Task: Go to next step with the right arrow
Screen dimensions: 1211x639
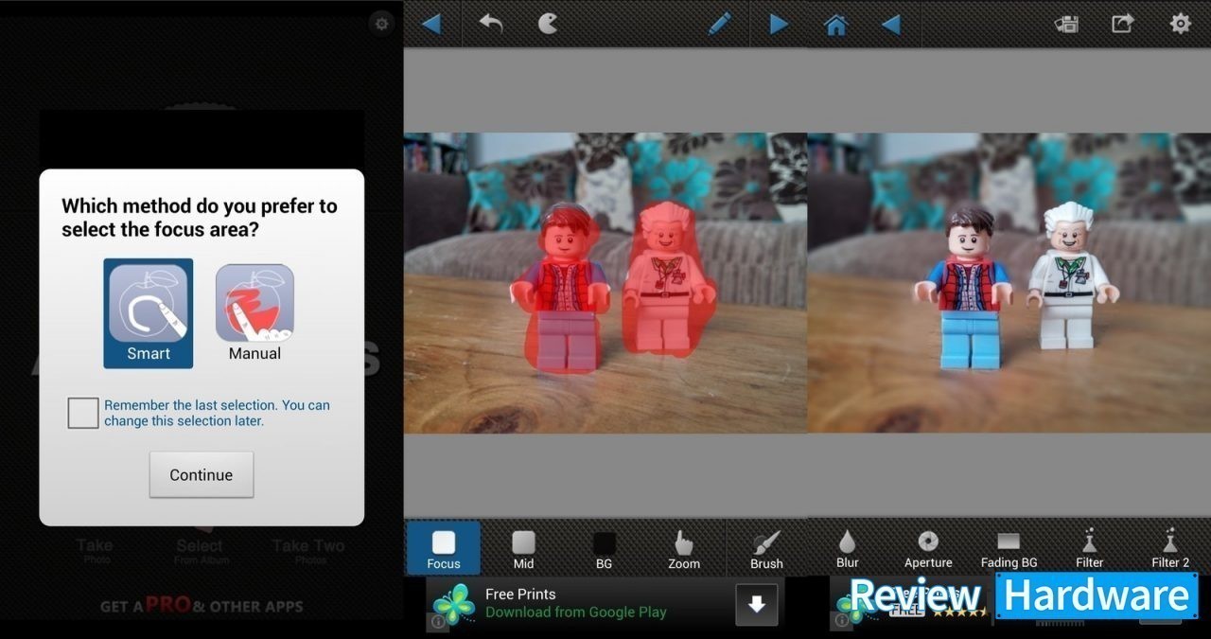Action: tap(779, 24)
